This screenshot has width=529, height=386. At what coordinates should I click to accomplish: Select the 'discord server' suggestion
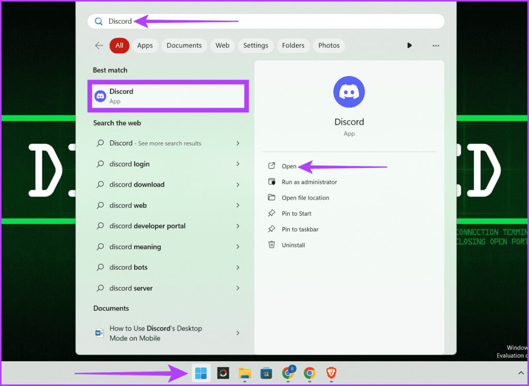[x=168, y=288]
